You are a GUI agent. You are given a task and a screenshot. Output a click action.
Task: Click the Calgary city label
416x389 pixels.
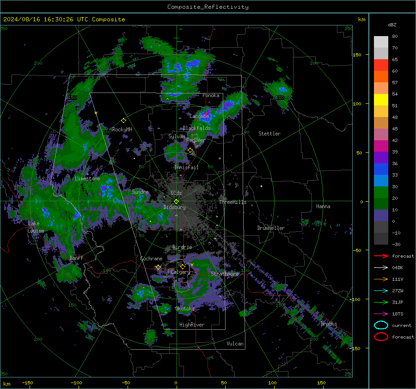(x=180, y=272)
